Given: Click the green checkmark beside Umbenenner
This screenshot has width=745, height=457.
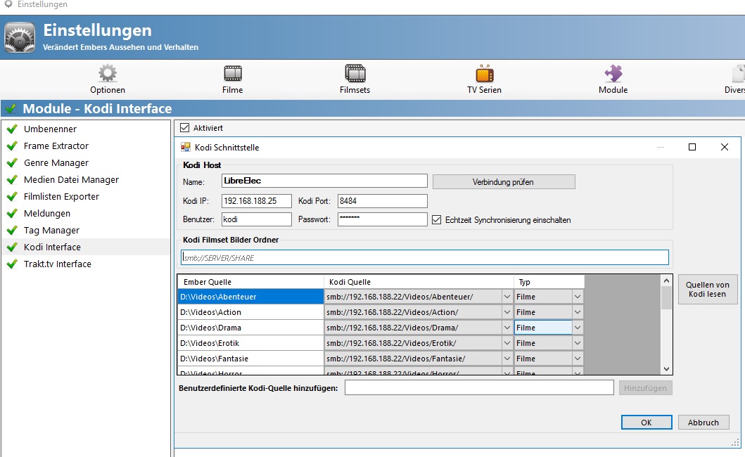Looking at the screenshot, I should [13, 129].
